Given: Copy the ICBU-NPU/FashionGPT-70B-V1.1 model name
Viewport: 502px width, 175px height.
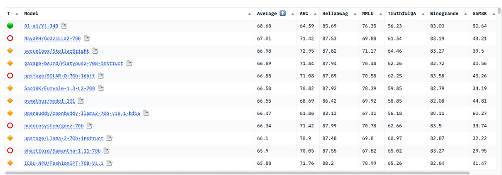Looking at the screenshot, I should 109,163.
